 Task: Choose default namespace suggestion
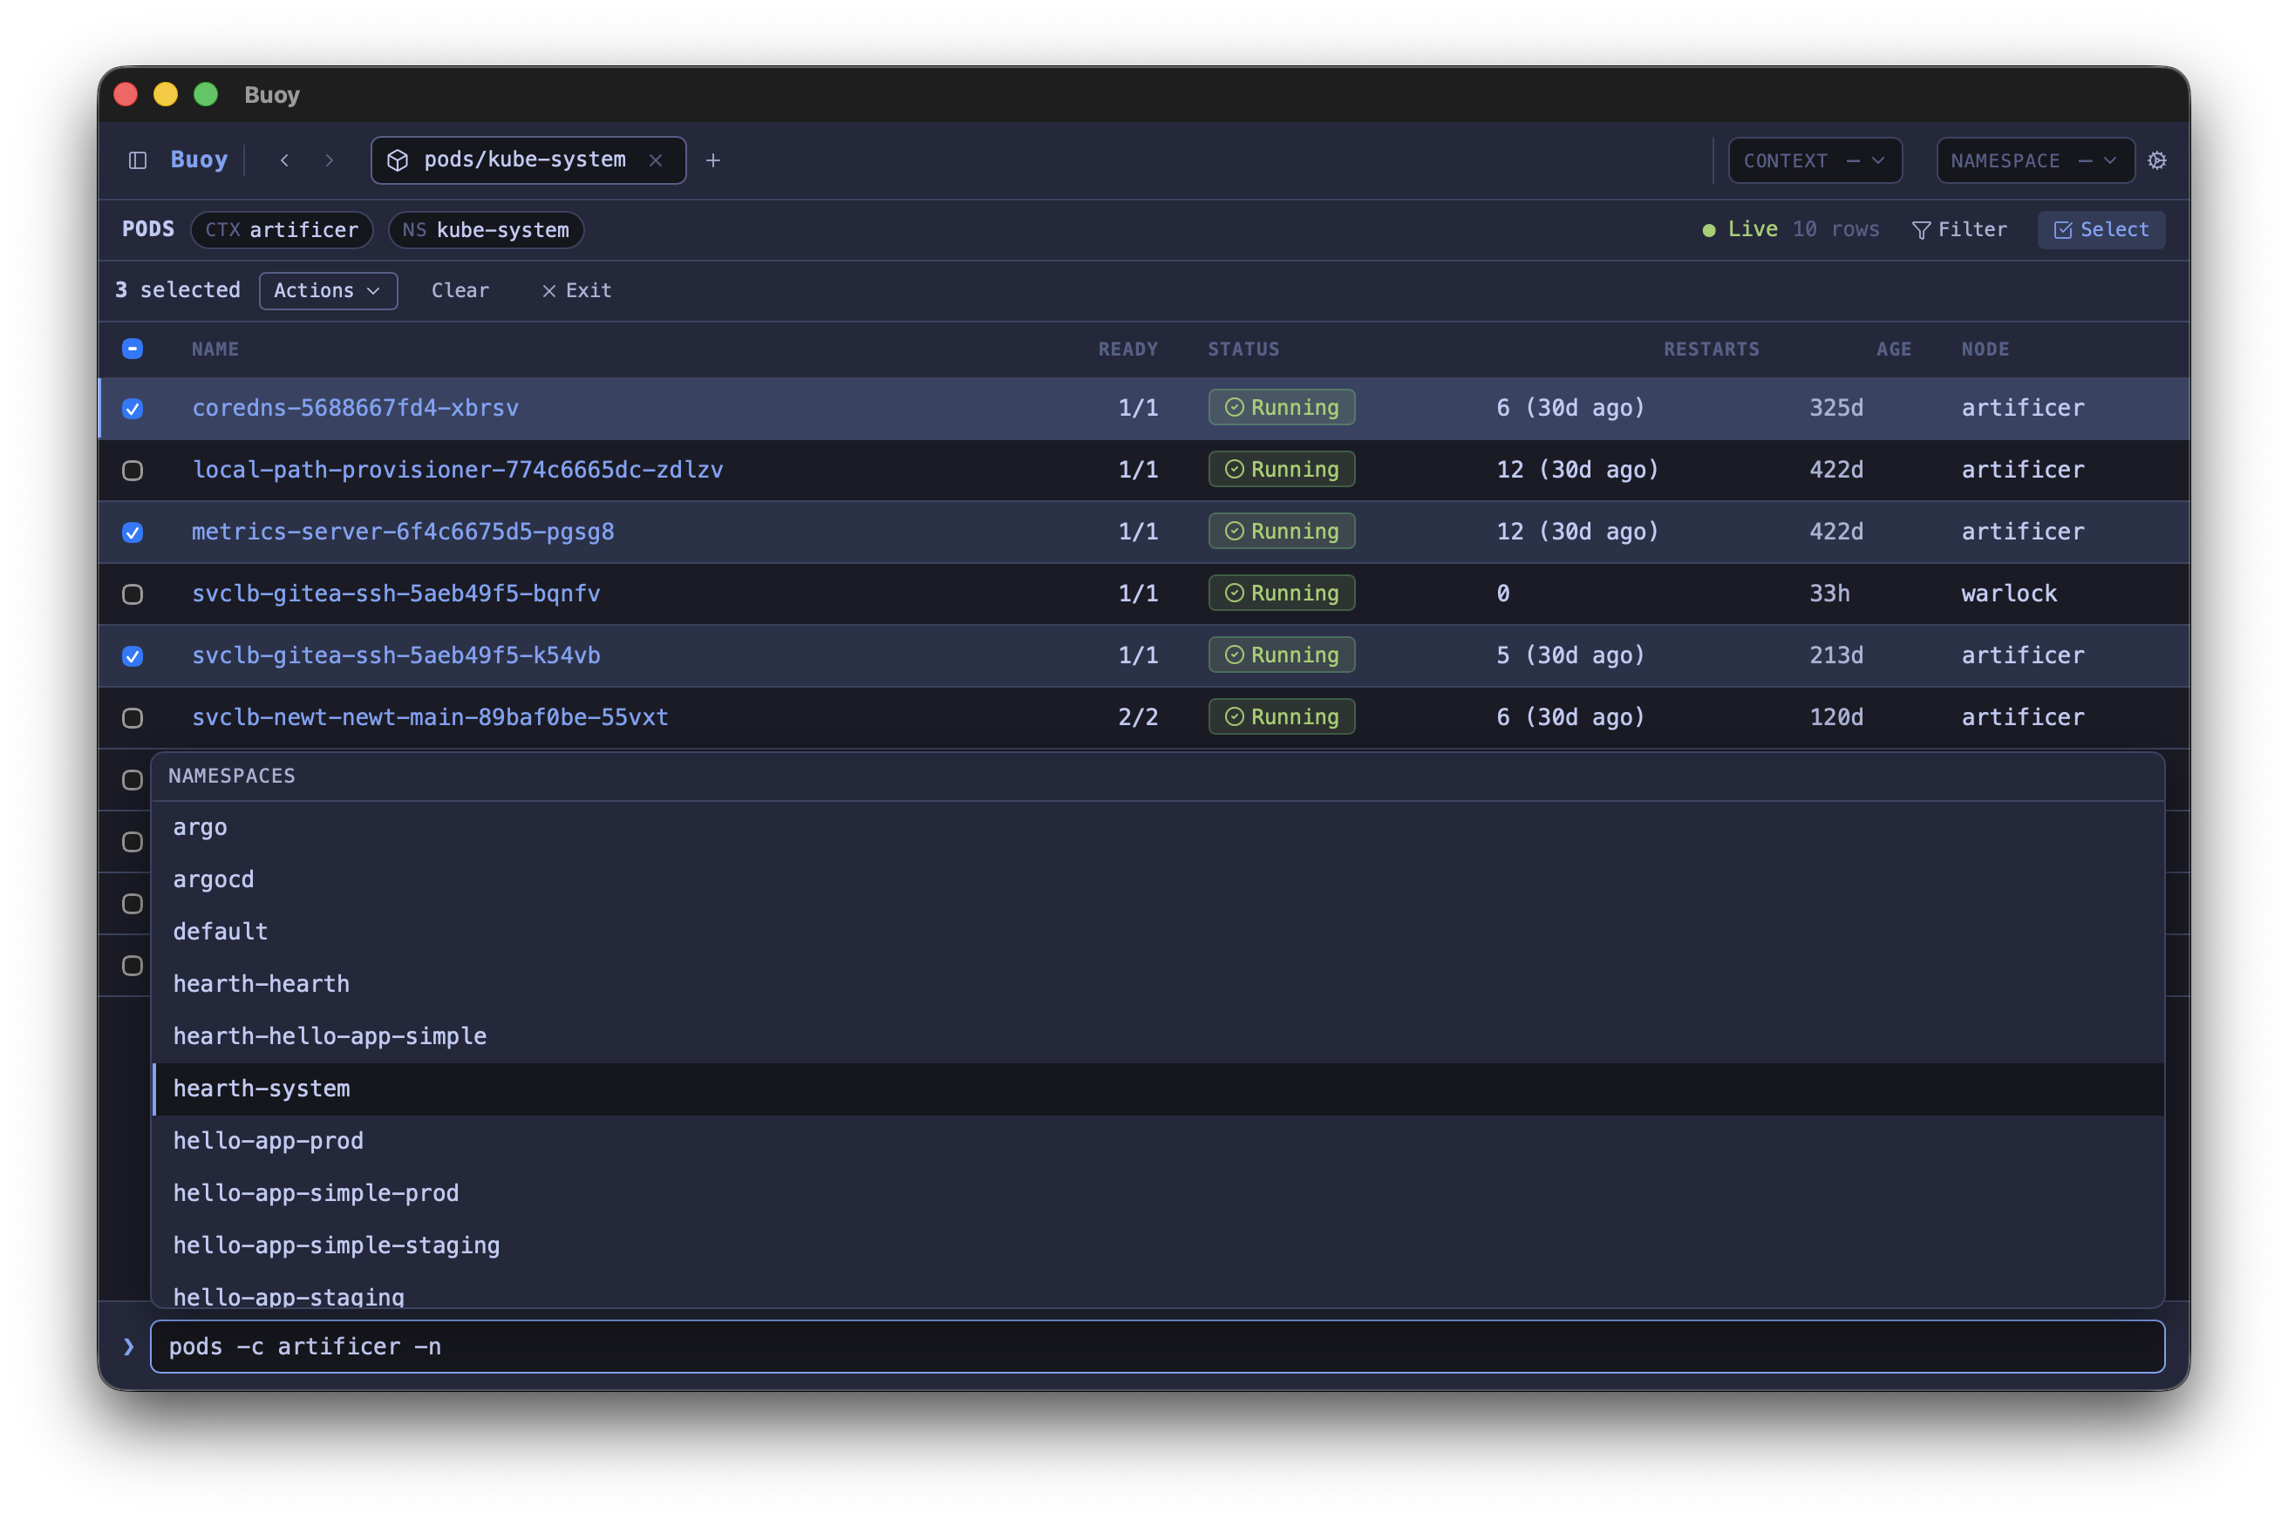point(1158,932)
